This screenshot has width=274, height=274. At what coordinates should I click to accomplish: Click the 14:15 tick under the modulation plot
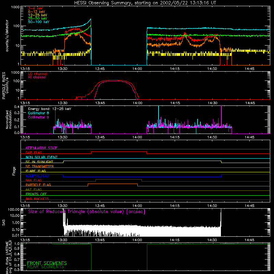click(x=175, y=137)
